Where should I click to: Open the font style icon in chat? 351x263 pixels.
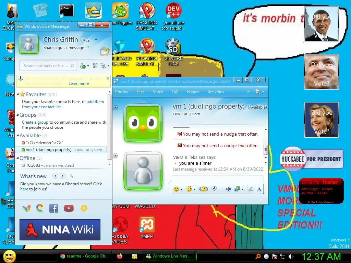(228, 189)
